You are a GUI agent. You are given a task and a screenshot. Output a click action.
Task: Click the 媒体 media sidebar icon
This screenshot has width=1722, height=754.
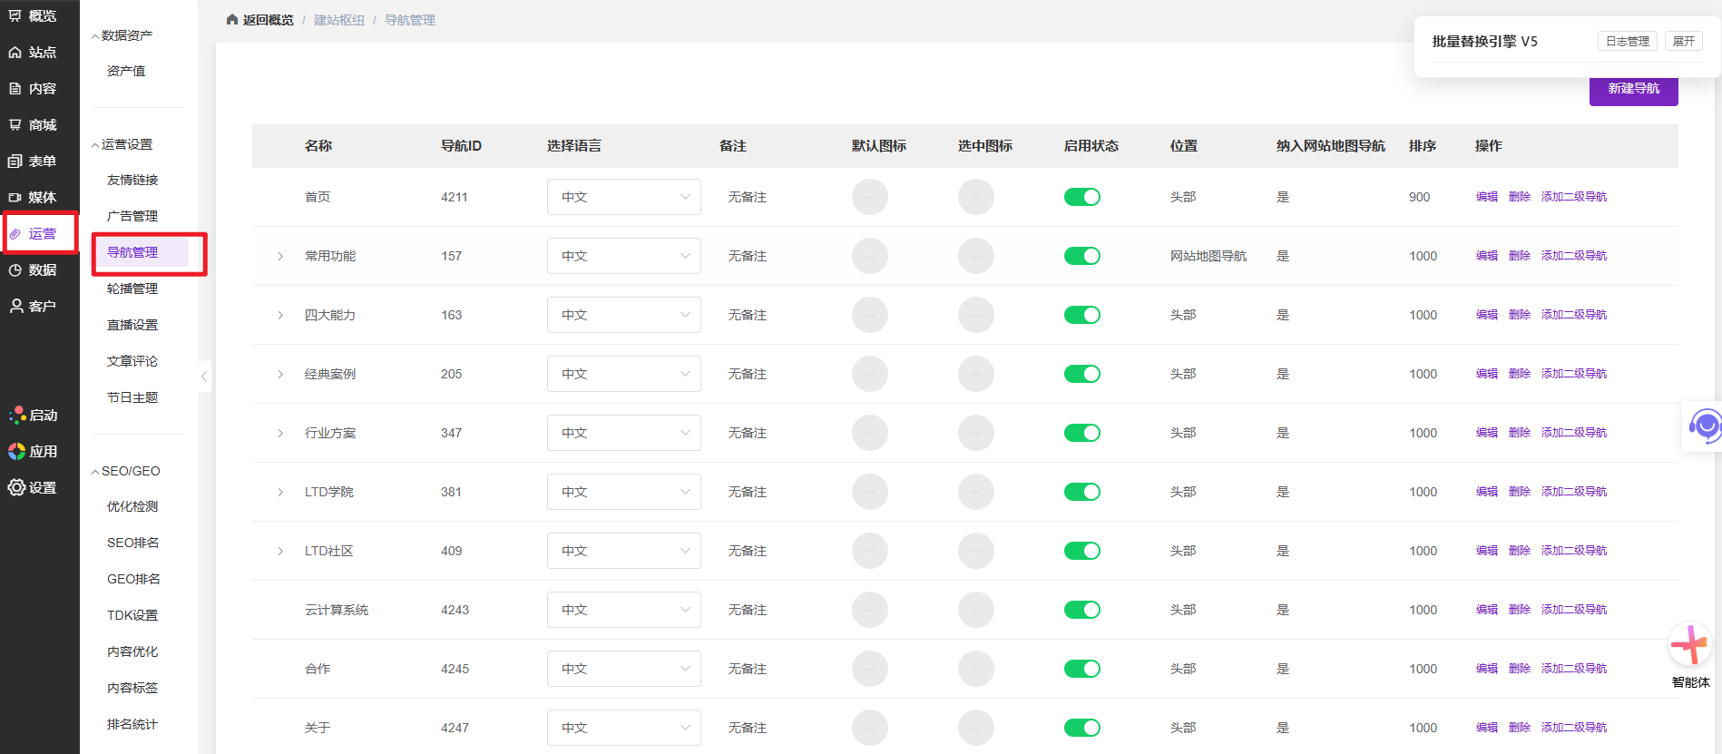(x=15, y=198)
